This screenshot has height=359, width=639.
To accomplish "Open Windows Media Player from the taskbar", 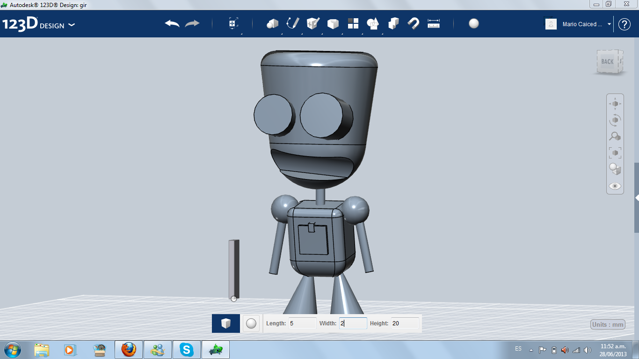I will click(x=70, y=350).
